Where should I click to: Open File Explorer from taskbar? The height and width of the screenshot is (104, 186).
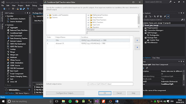[63, 101]
